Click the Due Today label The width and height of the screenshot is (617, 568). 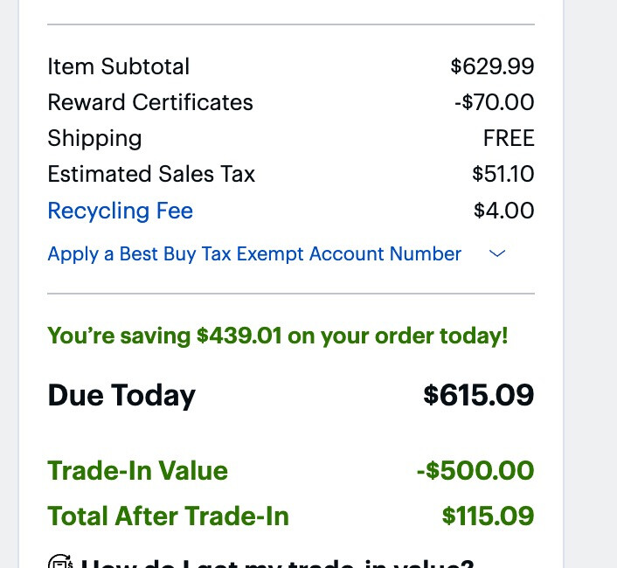click(121, 395)
